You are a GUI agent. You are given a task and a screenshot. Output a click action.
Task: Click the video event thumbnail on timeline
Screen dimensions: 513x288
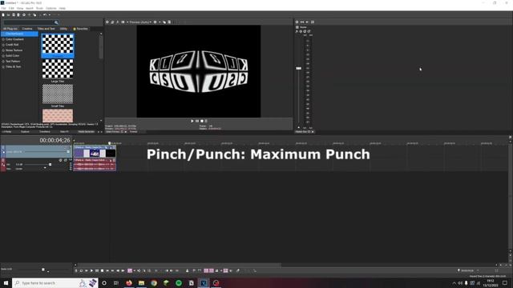coord(95,153)
